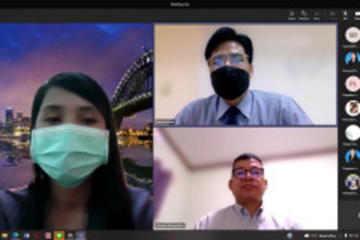Image resolution: width=360 pixels, height=240 pixels.
Task: Select the portrait avatar above the emblem avatar
Action: click(353, 157)
